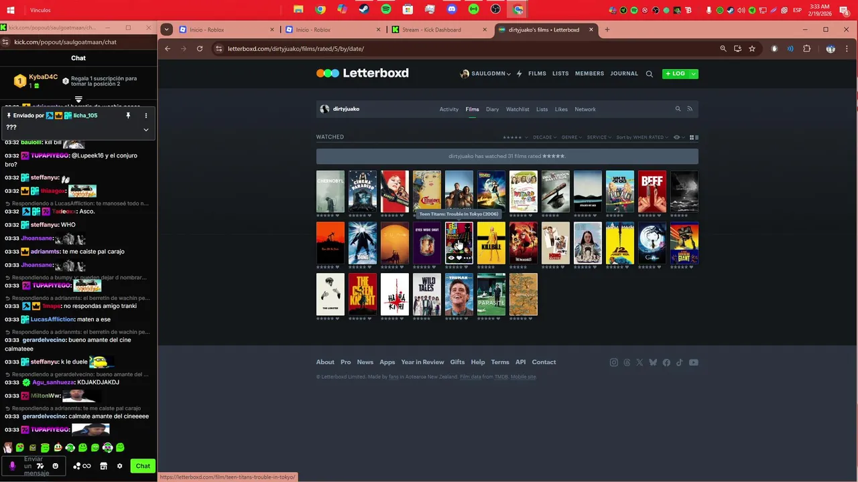Open the RSS feed icon on profile bar
858x482 pixels.
(690, 109)
